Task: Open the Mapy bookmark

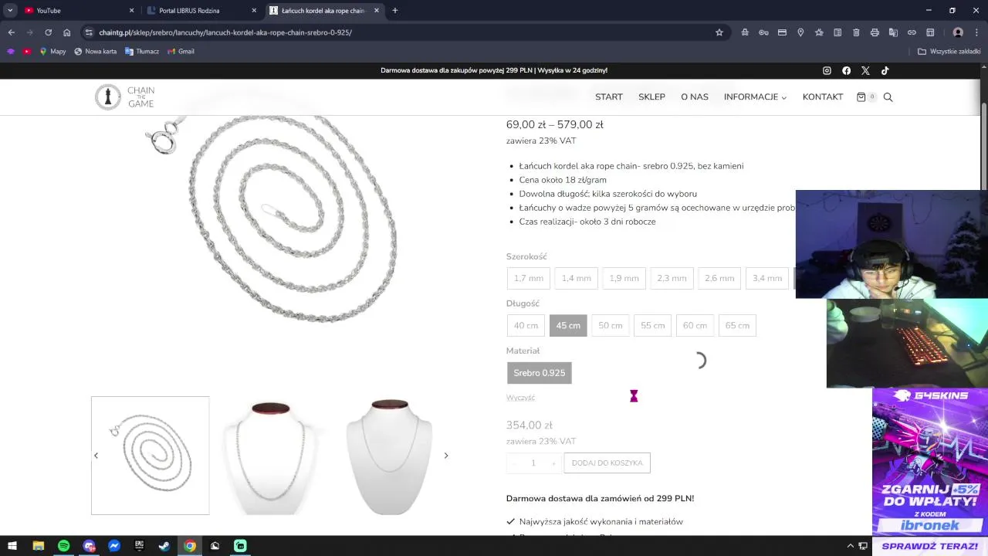Action: click(x=52, y=51)
